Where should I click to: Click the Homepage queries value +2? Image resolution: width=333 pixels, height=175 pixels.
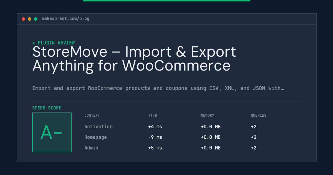254,137
